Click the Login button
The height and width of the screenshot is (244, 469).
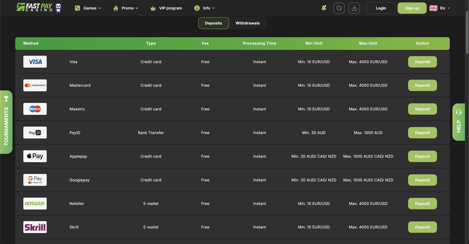[x=381, y=8]
